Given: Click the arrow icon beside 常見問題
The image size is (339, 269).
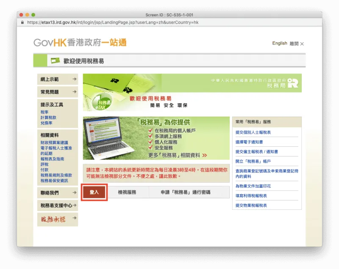Looking at the screenshot, I should (x=75, y=92).
